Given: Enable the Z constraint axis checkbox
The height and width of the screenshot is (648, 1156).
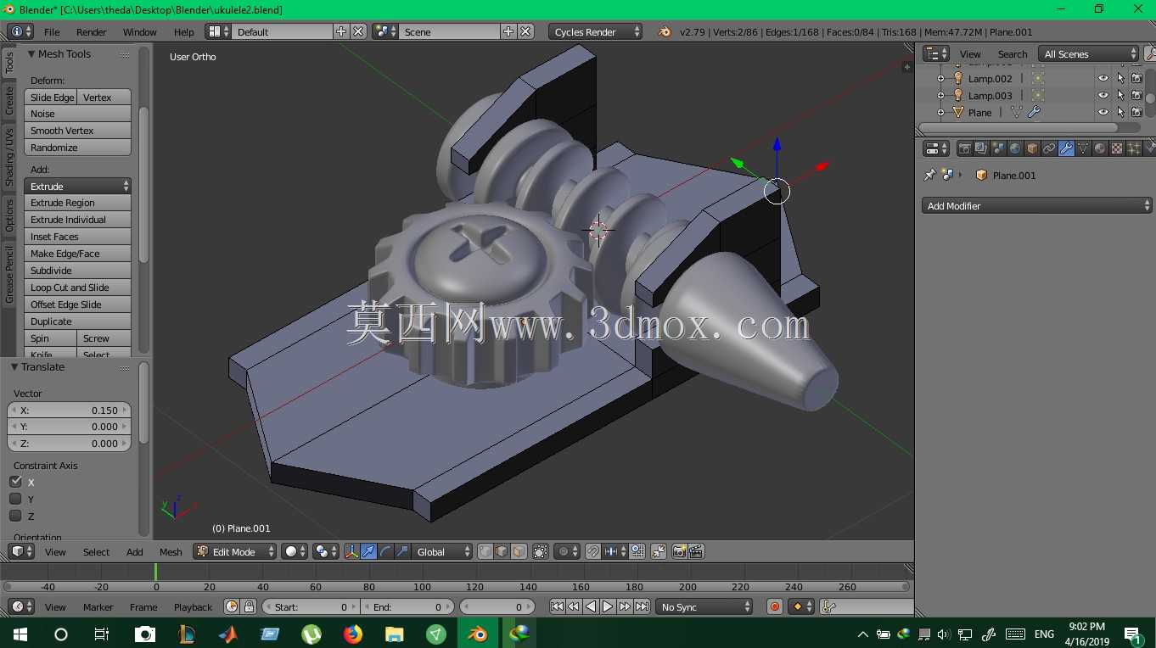Looking at the screenshot, I should (15, 516).
